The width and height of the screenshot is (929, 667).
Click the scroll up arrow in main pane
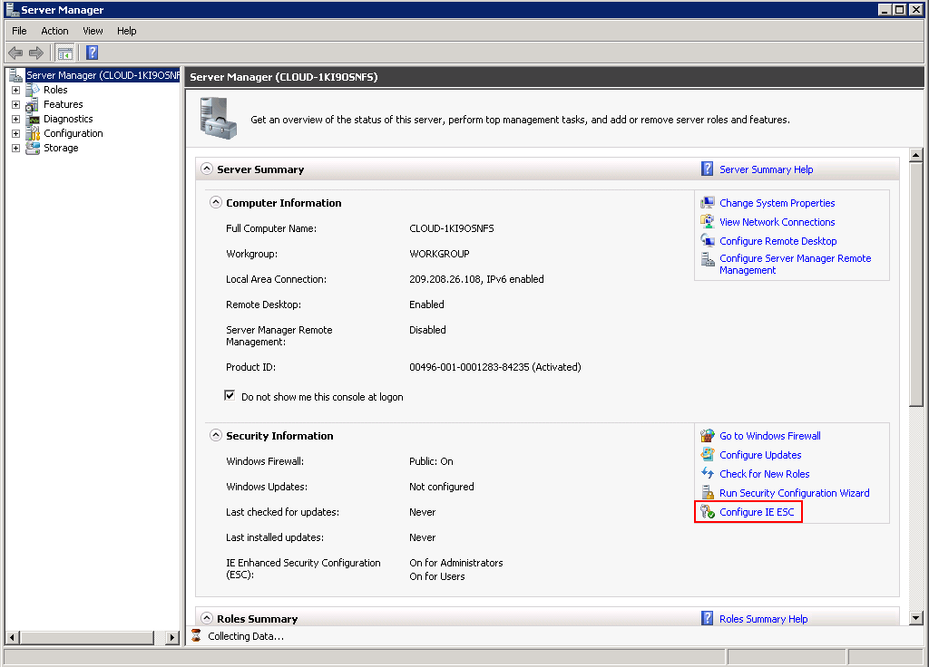click(x=916, y=155)
